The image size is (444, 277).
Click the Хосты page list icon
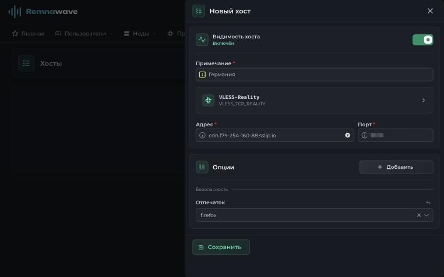pos(26,63)
